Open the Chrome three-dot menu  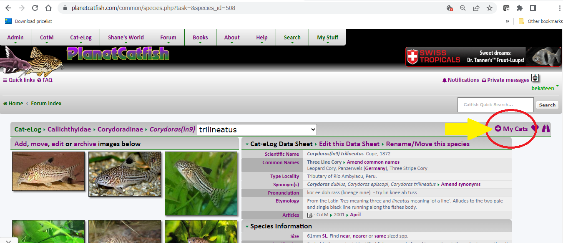click(559, 8)
